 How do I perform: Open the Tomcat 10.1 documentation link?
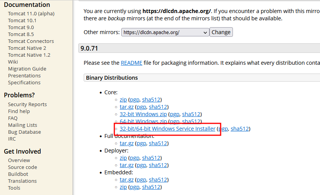[22, 21]
